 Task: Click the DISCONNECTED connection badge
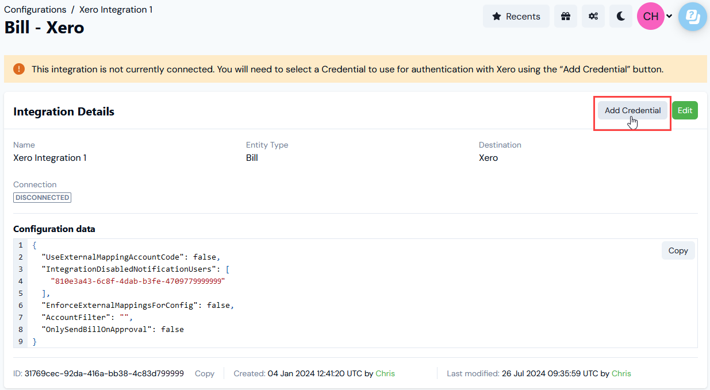pos(42,197)
